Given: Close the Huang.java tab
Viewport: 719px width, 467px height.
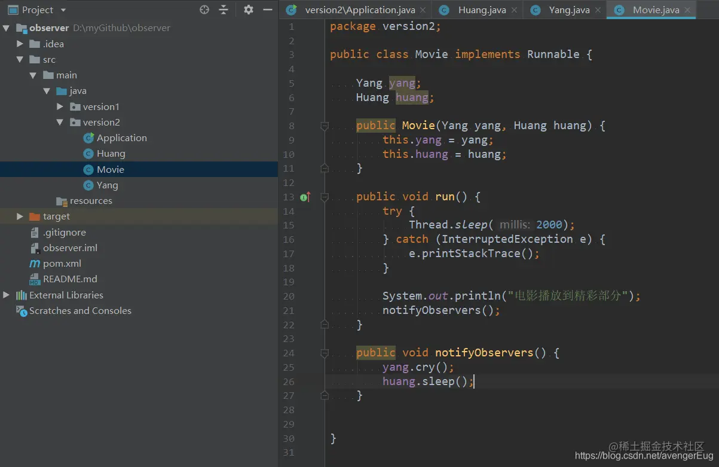Looking at the screenshot, I should tap(513, 10).
